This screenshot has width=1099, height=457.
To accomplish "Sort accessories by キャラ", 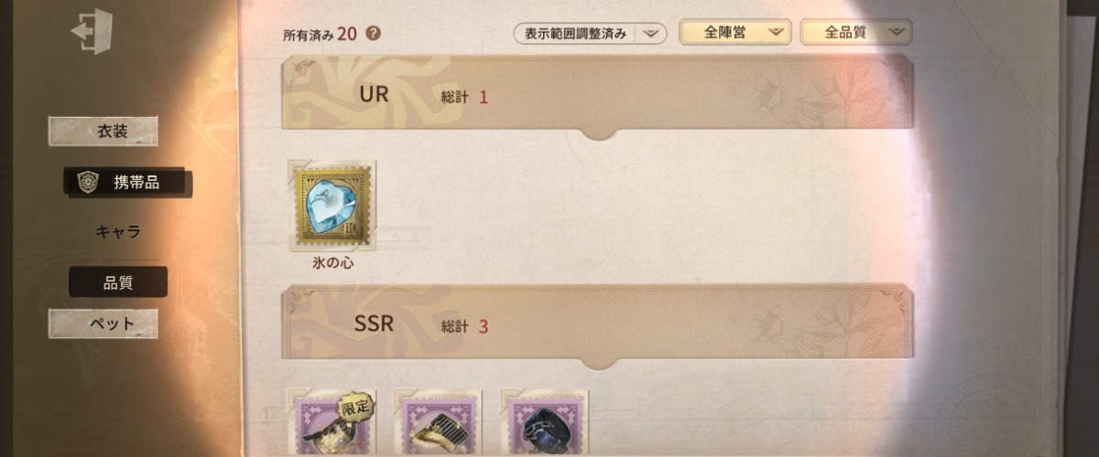I will (x=117, y=232).
